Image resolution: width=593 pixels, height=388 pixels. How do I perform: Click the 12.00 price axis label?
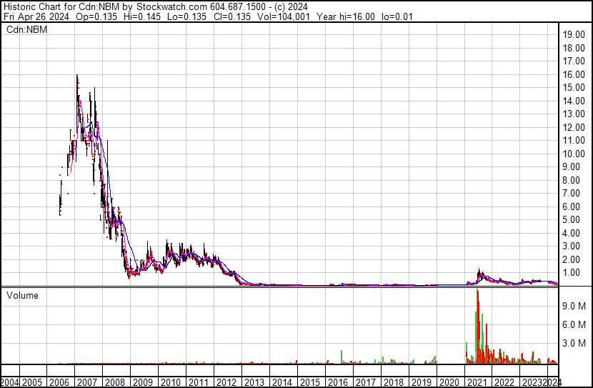point(574,127)
